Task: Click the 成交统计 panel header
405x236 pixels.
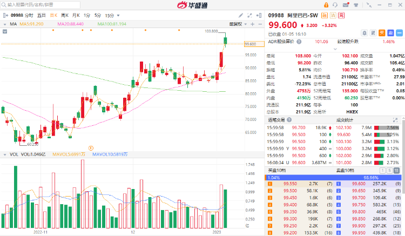Action: pos(345,120)
